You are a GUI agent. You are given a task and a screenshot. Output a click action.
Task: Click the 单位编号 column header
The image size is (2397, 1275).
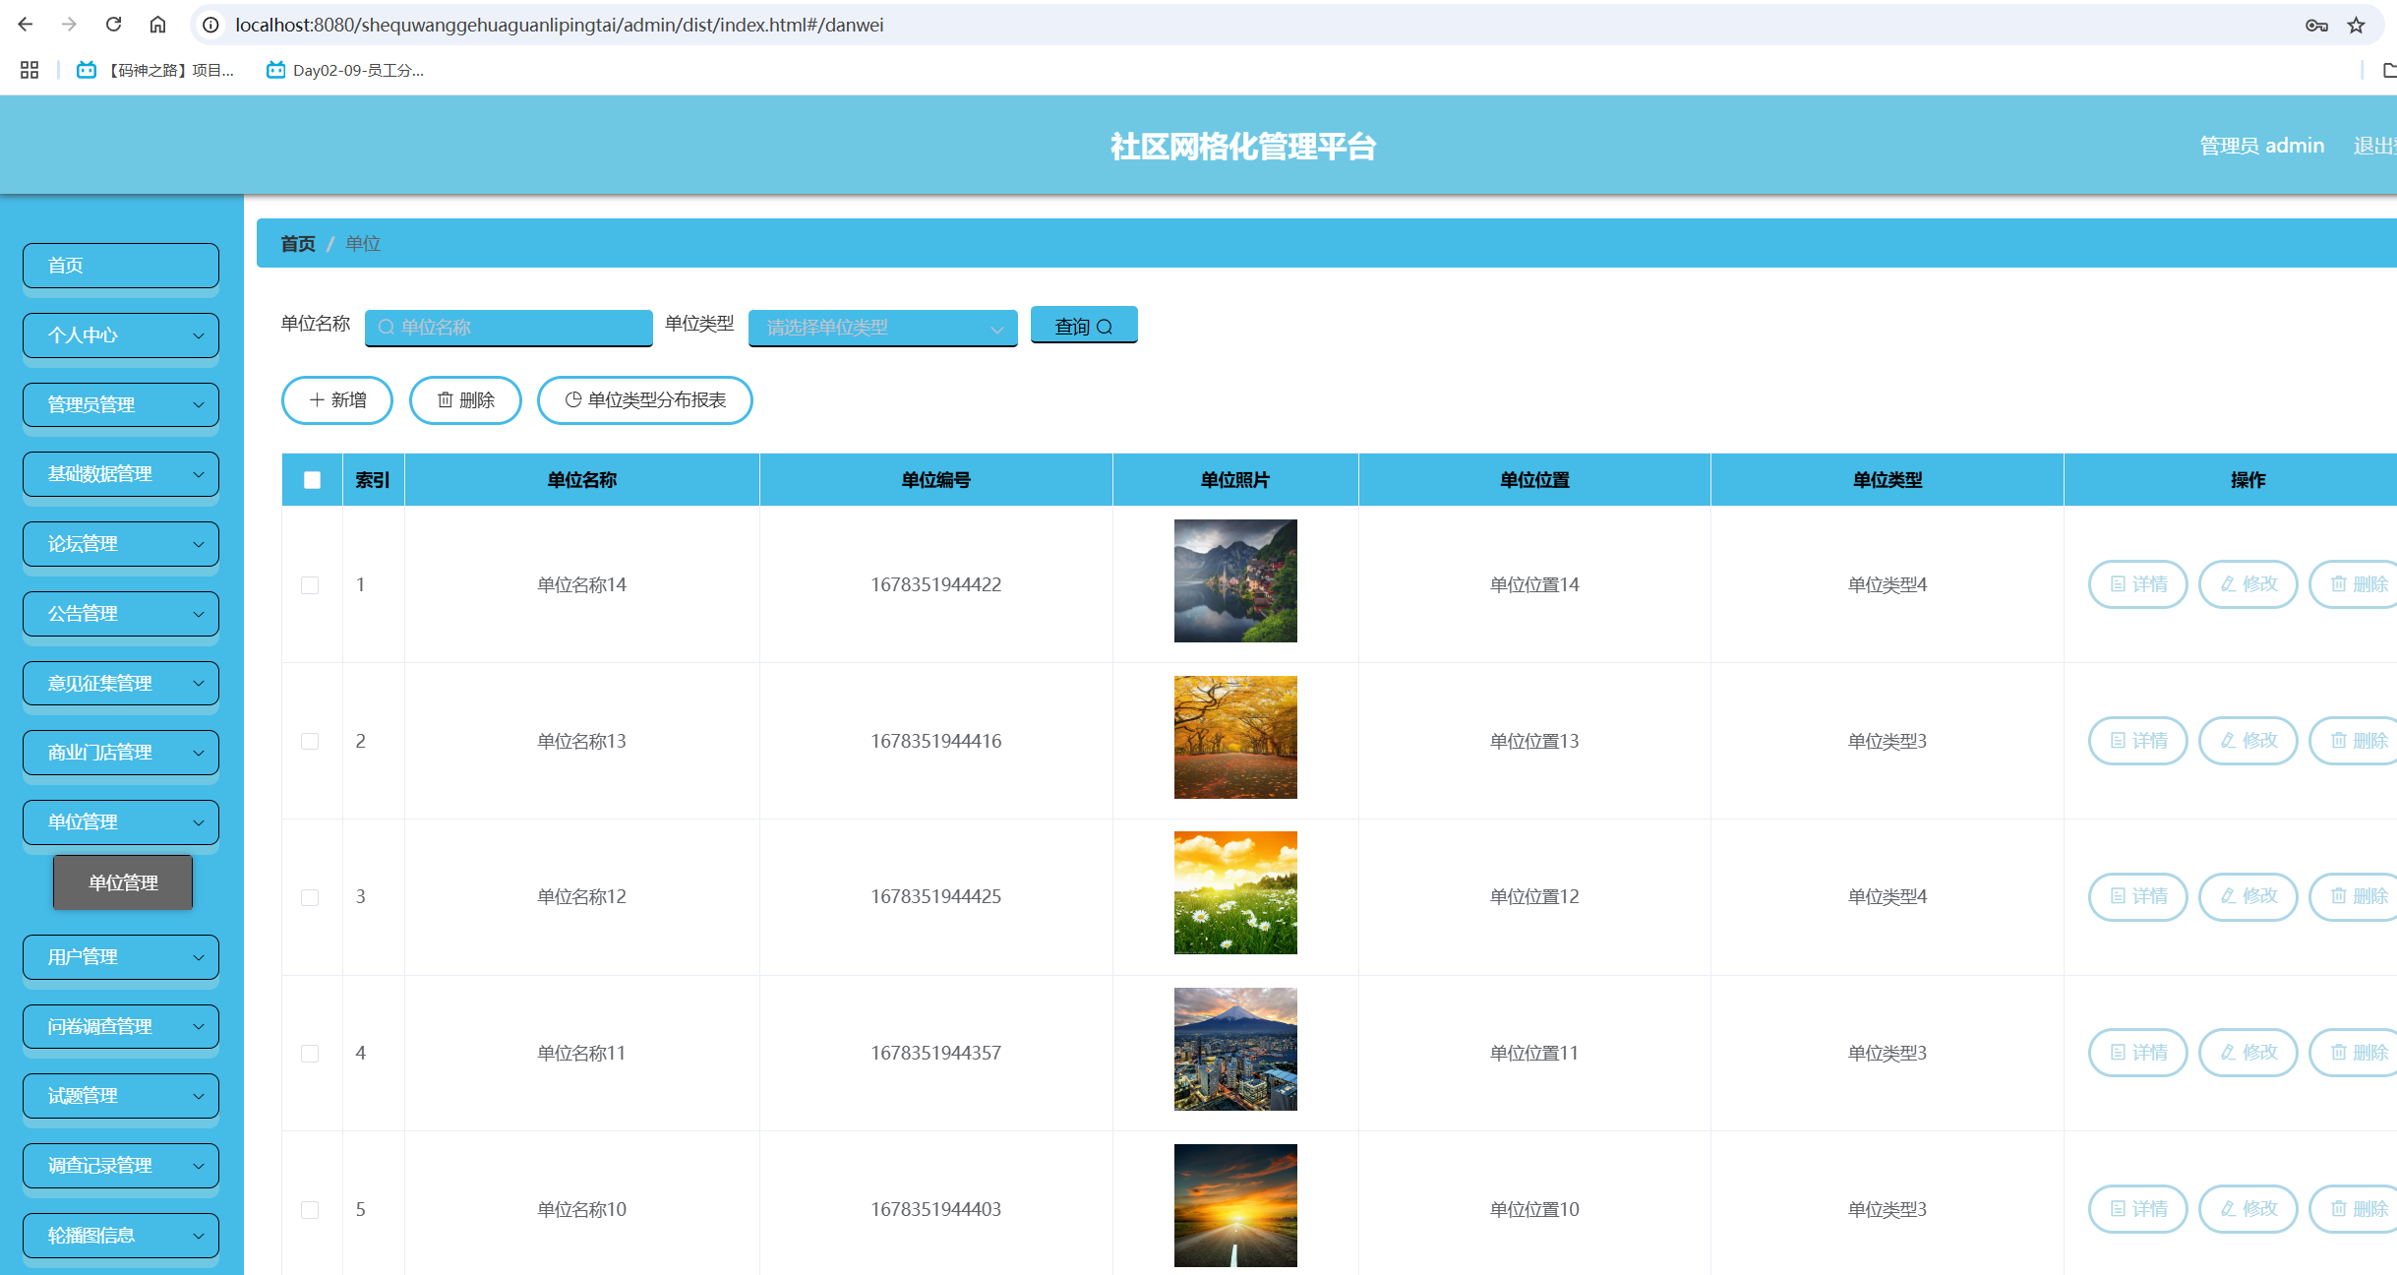(x=935, y=480)
